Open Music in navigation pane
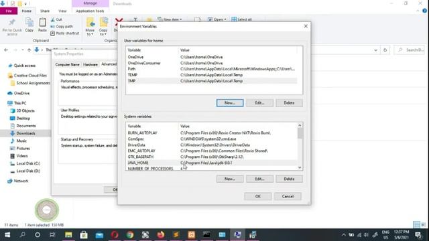Screen dimensions: 429x241 [x=21, y=141]
